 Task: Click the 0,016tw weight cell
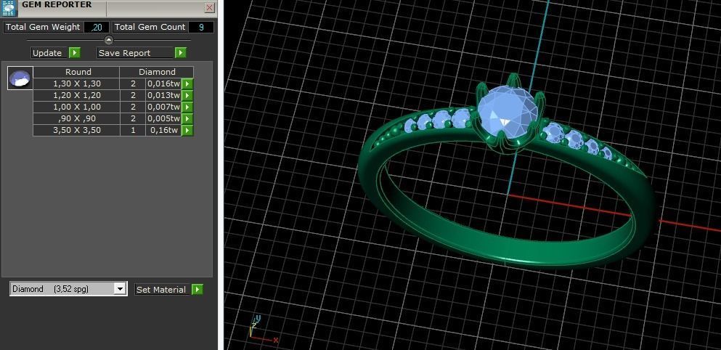point(163,84)
